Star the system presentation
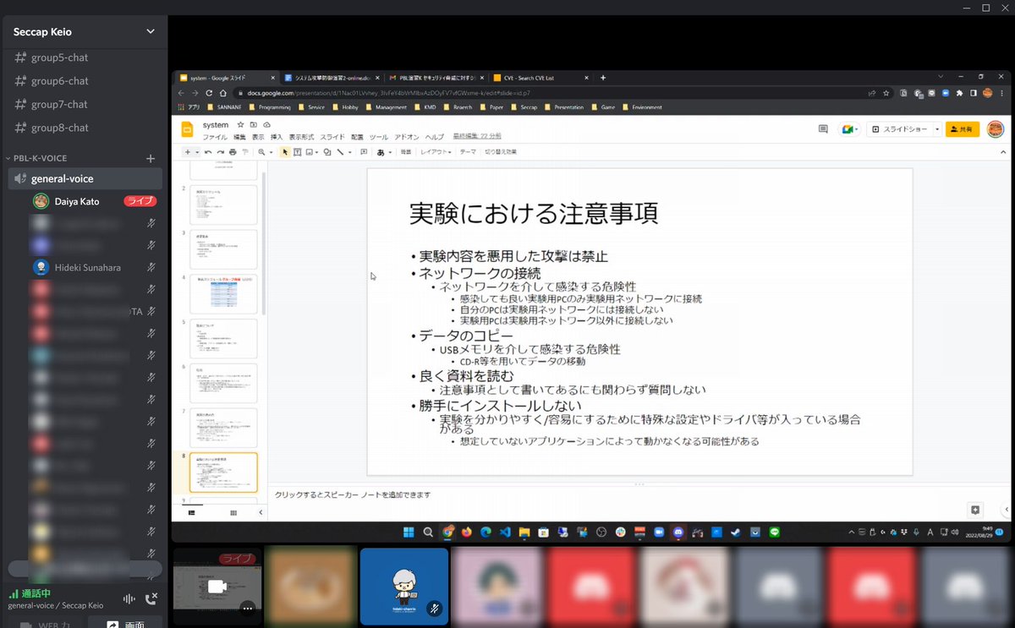This screenshot has height=628, width=1015. [x=241, y=124]
